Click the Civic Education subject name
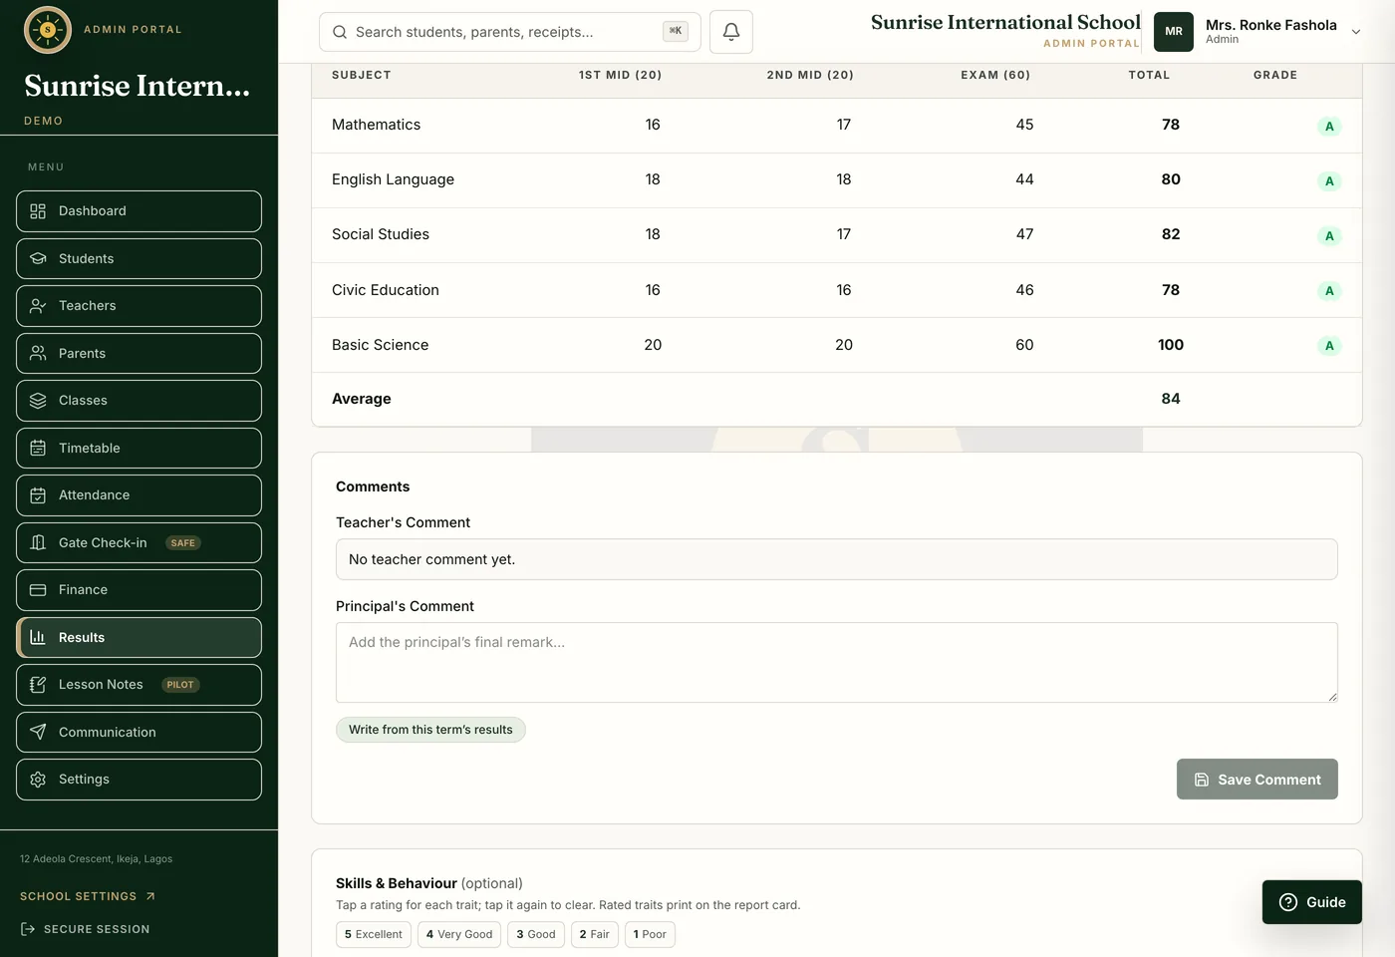The height and width of the screenshot is (957, 1395). (386, 290)
